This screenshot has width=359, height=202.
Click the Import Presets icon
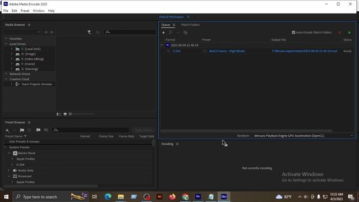[38, 130]
